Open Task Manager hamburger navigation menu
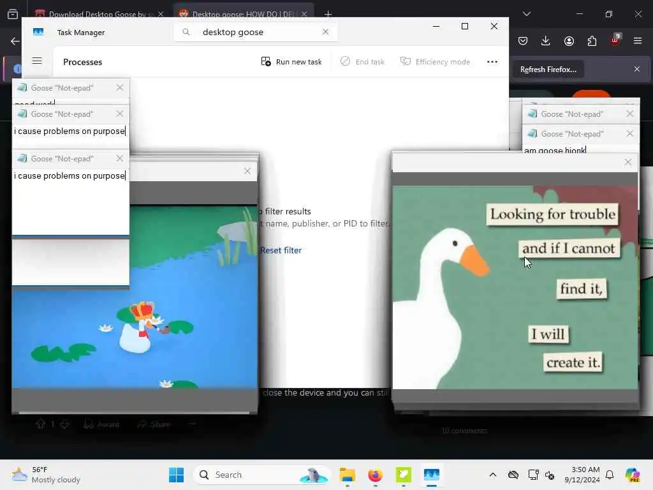653x490 pixels. click(x=37, y=61)
